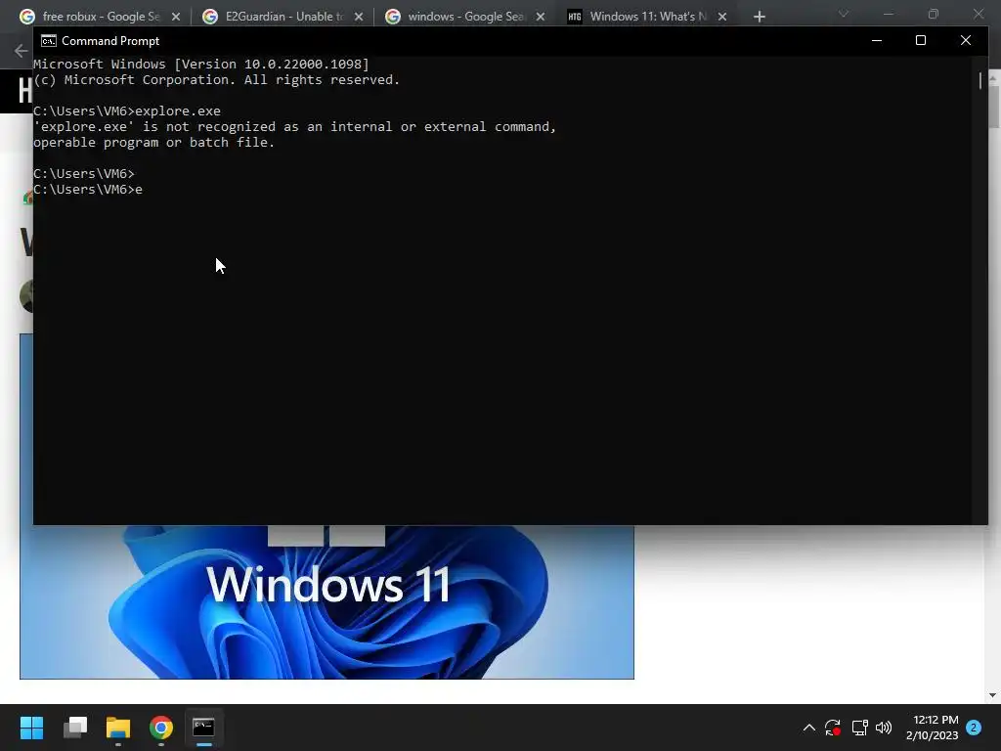
Task: Click the text operable program or batch file.
Action: coord(153,143)
